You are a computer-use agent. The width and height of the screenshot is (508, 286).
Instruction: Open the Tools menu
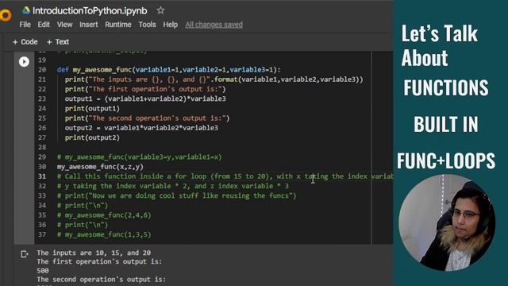click(x=147, y=25)
